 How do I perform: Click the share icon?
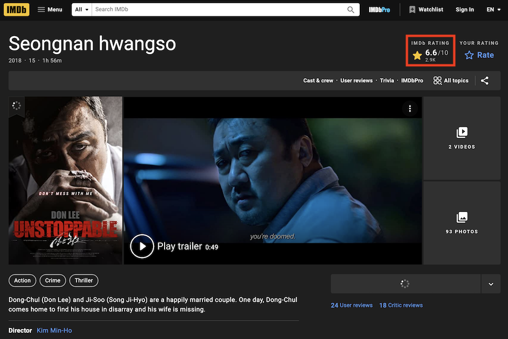tap(485, 80)
